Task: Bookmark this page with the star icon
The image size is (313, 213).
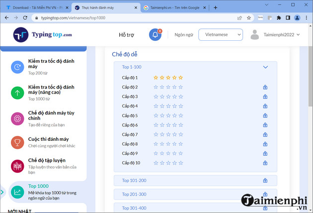Action: point(249,18)
